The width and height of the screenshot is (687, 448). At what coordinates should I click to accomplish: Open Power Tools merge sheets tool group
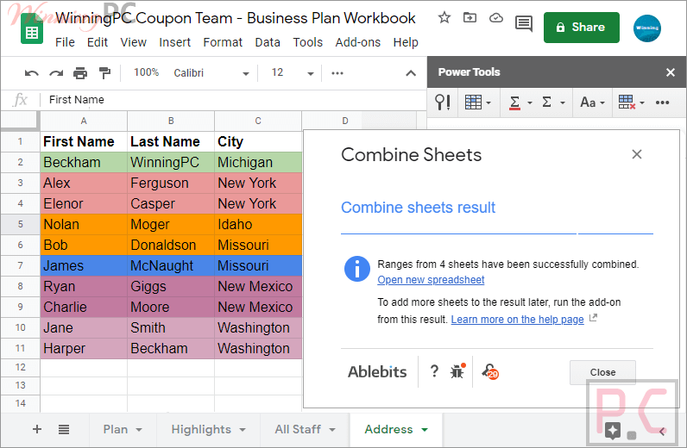[477, 103]
